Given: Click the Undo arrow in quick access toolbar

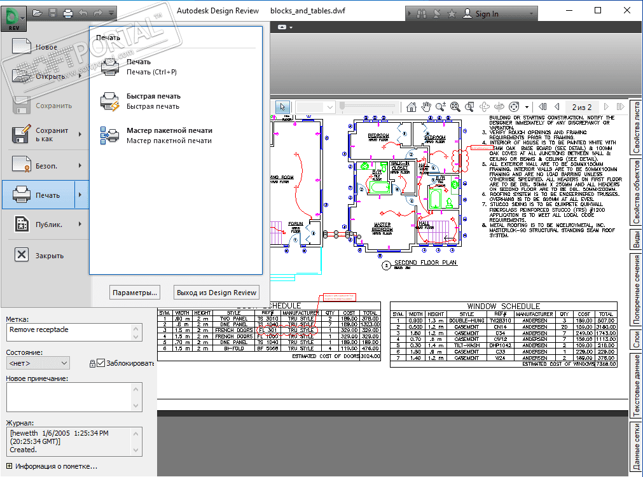Looking at the screenshot, I should (83, 13).
